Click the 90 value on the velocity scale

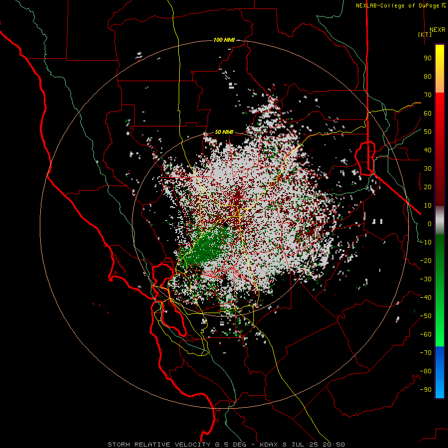click(428, 58)
